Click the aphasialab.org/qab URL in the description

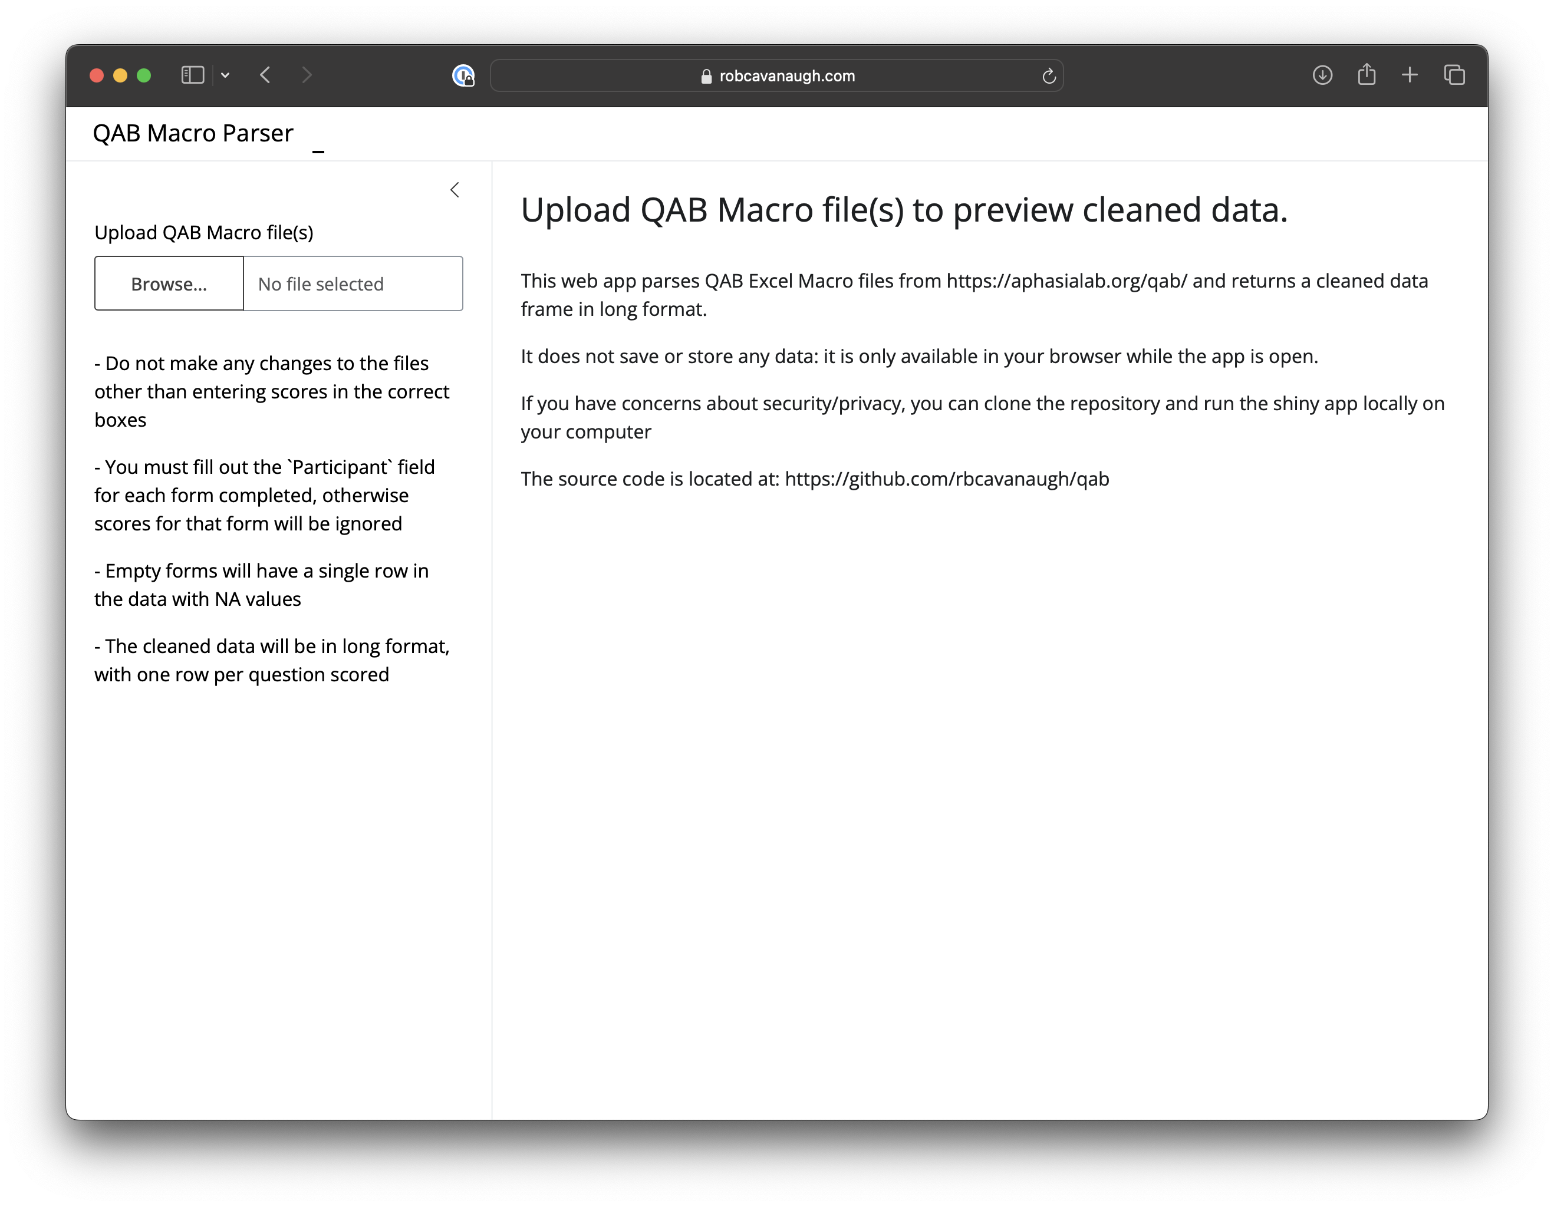click(1066, 281)
